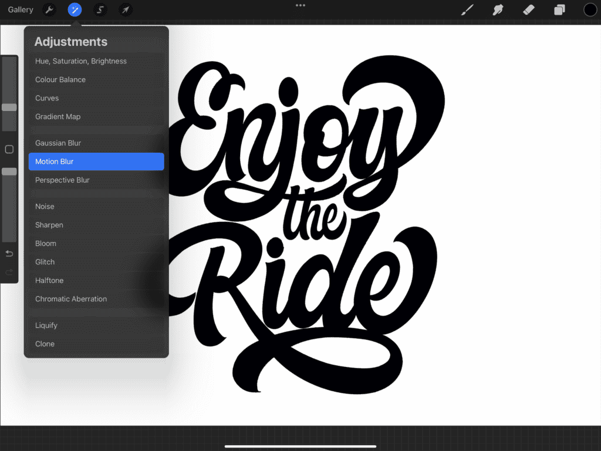Return to the Gallery
601x451 pixels.
(x=21, y=9)
